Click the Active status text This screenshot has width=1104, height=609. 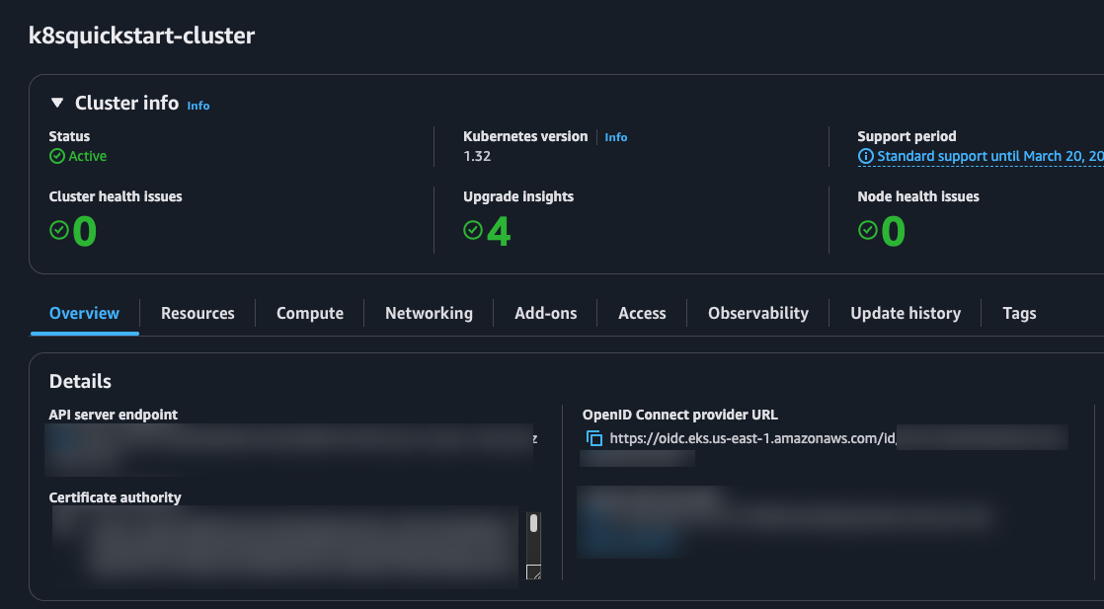pos(87,156)
